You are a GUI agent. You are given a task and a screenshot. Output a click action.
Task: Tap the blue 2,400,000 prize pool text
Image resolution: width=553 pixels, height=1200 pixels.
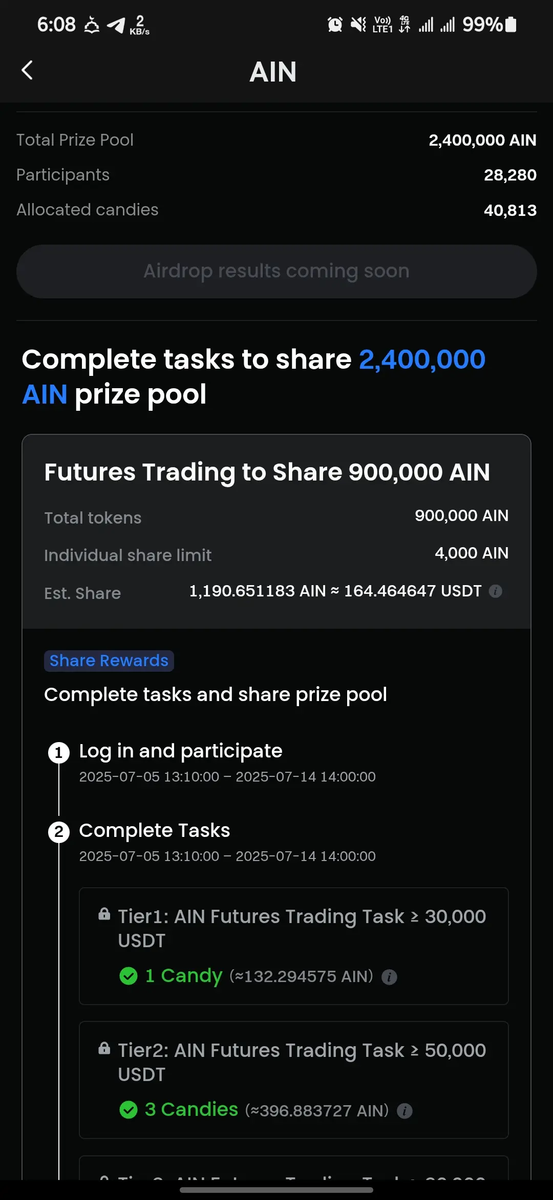pos(422,359)
